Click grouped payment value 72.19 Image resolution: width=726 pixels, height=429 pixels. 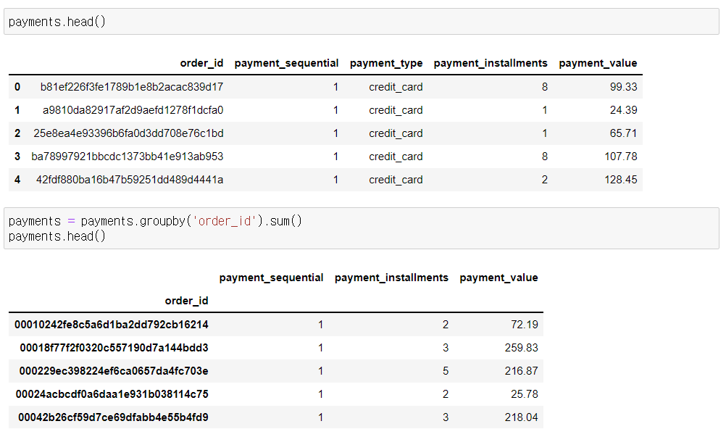524,325
